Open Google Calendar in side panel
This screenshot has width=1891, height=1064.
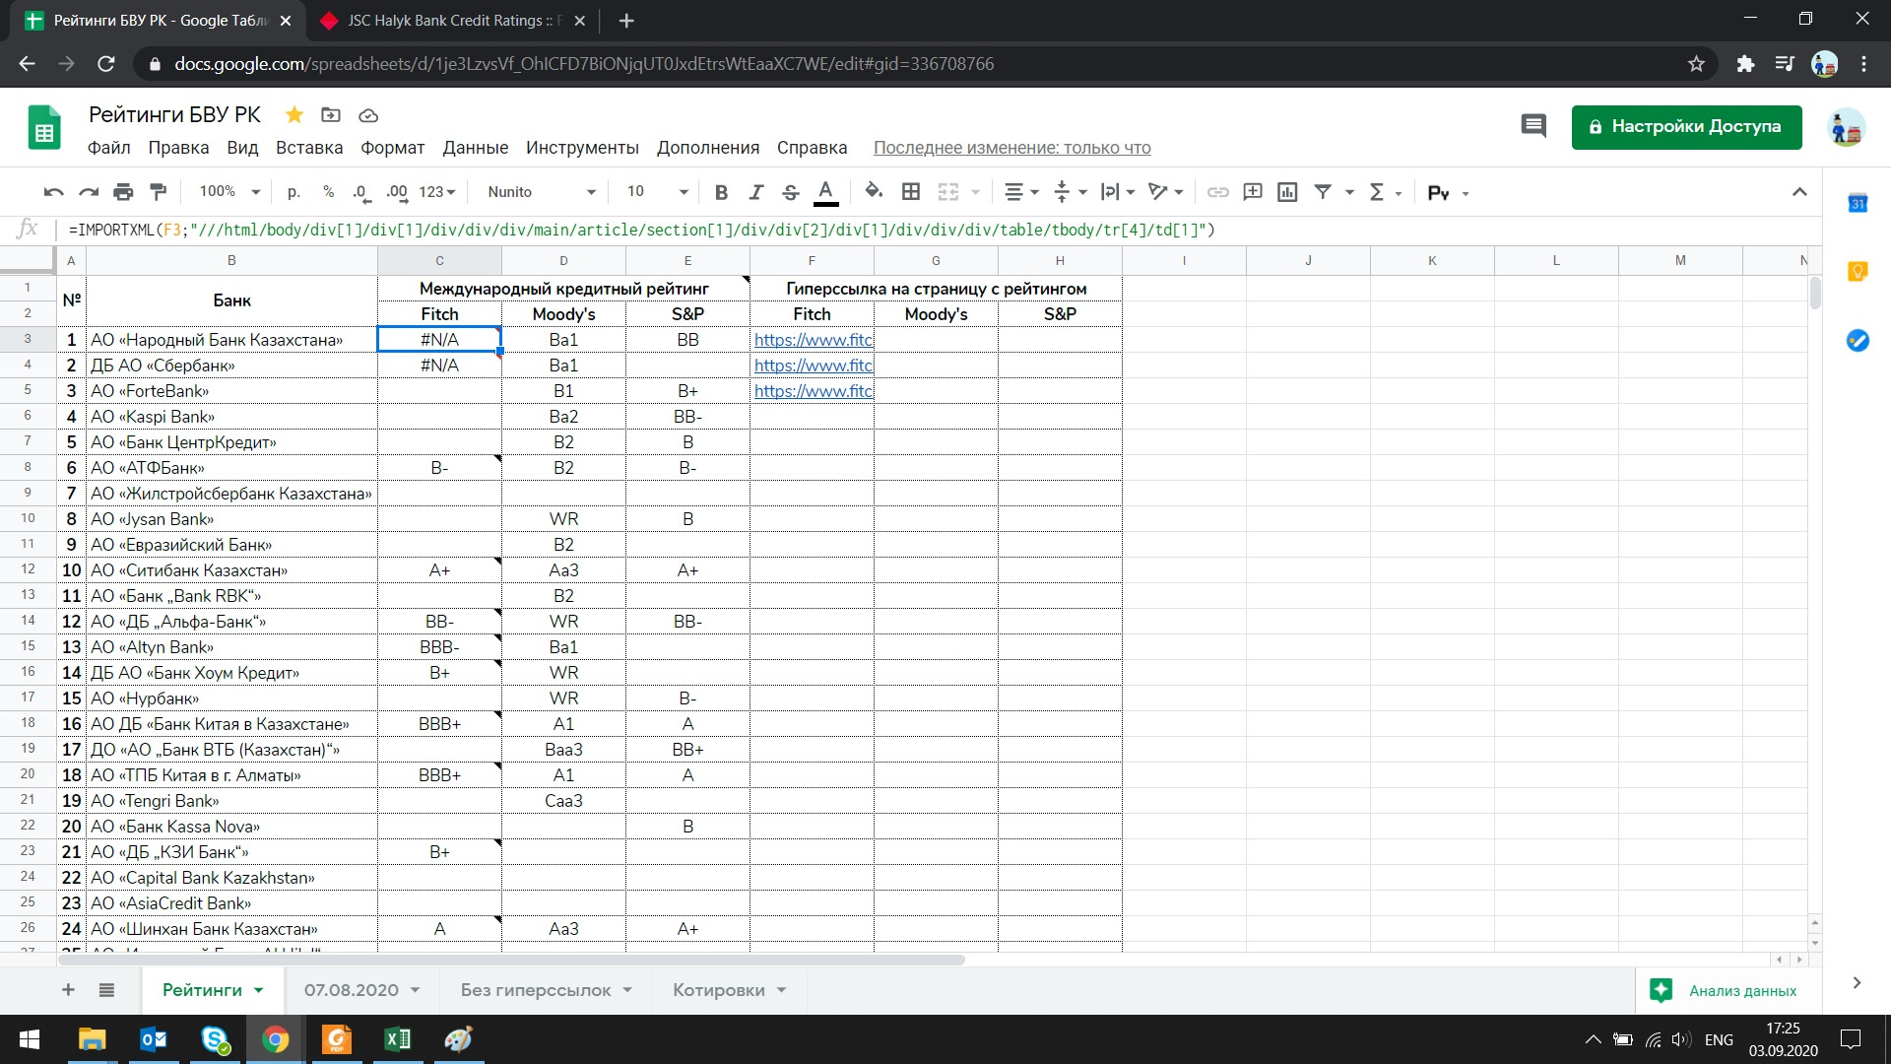pyautogui.click(x=1858, y=203)
